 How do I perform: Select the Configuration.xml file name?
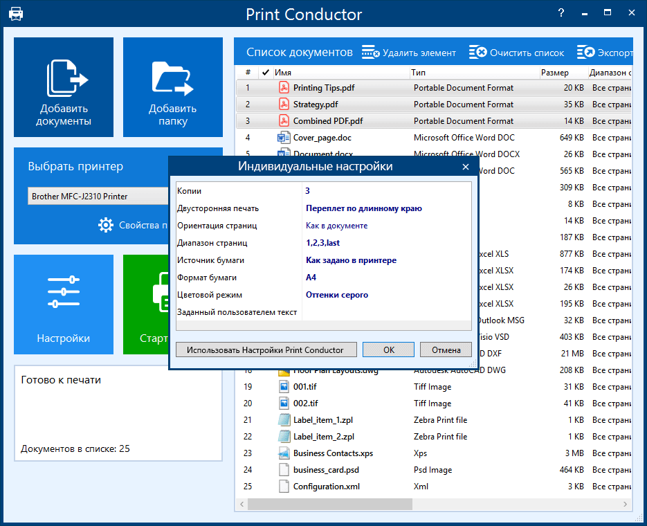(x=327, y=487)
